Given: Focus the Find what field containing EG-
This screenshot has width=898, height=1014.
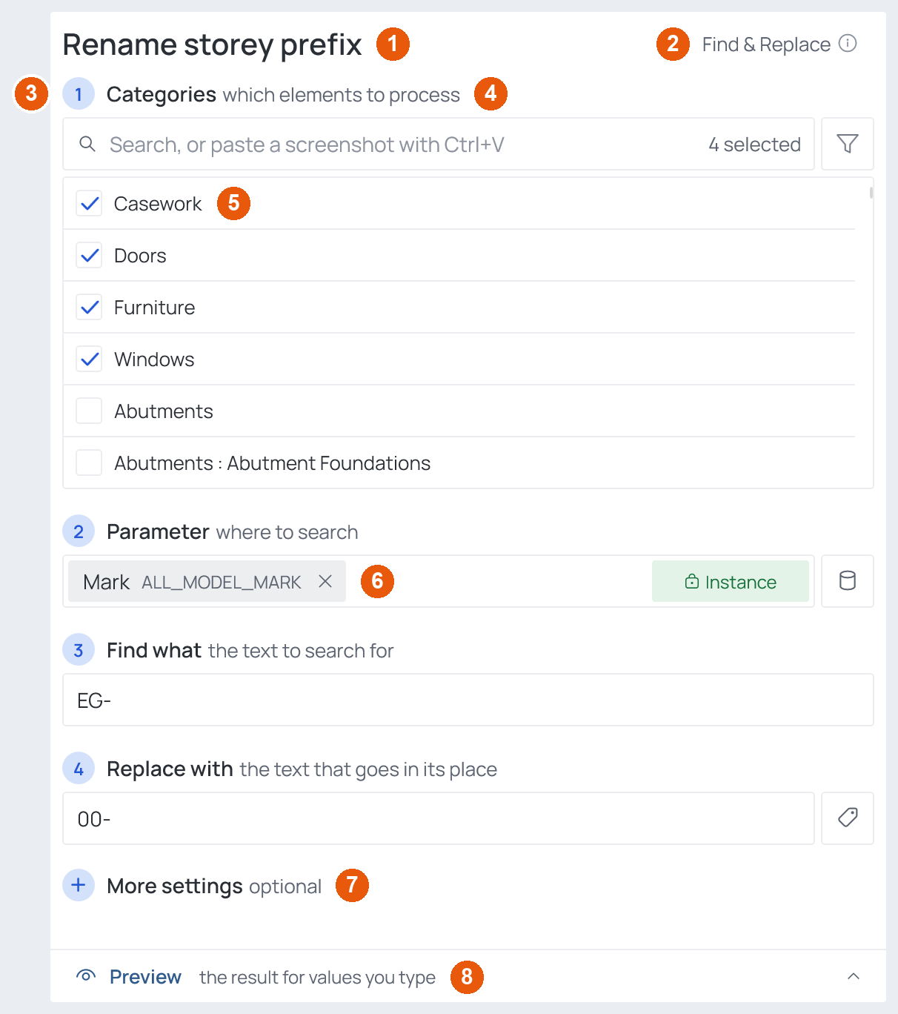Looking at the screenshot, I should [x=468, y=700].
